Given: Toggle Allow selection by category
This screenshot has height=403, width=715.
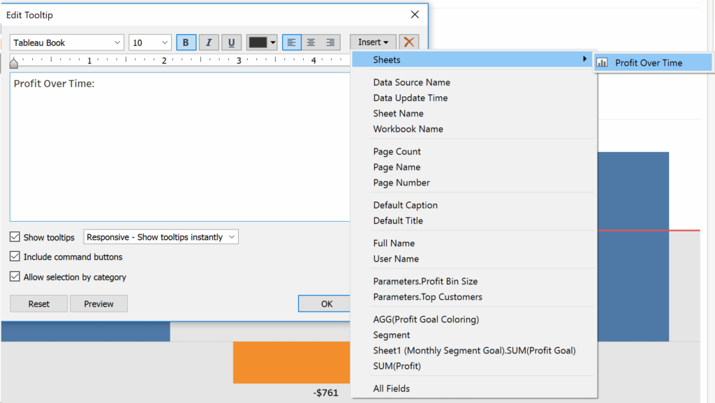Looking at the screenshot, I should 15,277.
